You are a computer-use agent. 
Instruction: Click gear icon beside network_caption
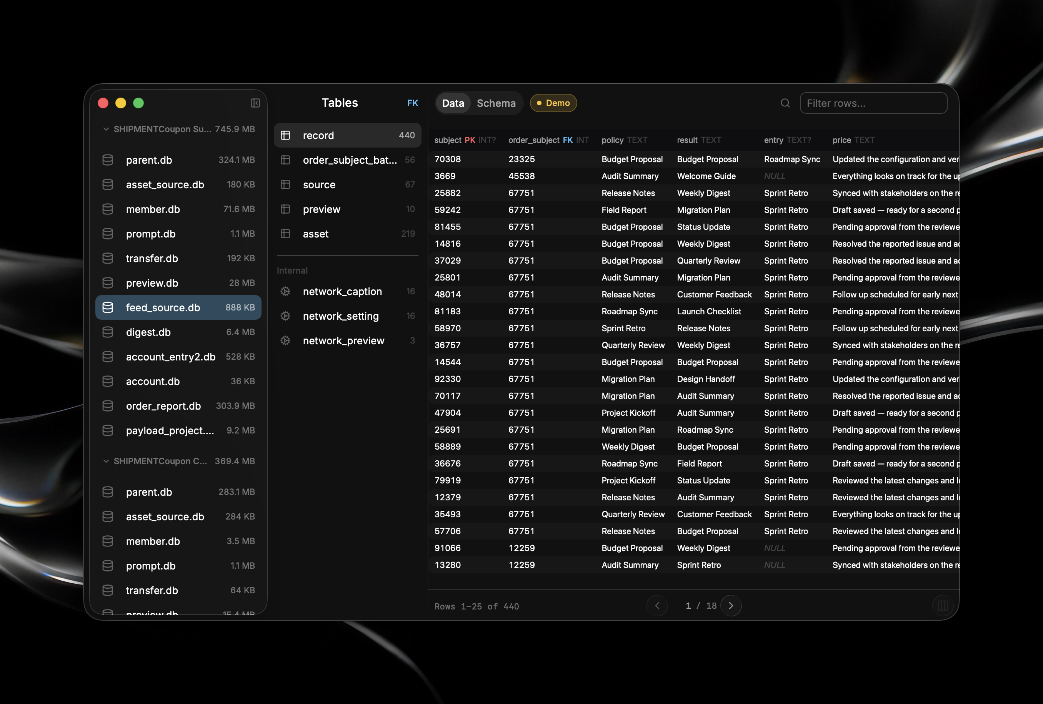click(285, 291)
